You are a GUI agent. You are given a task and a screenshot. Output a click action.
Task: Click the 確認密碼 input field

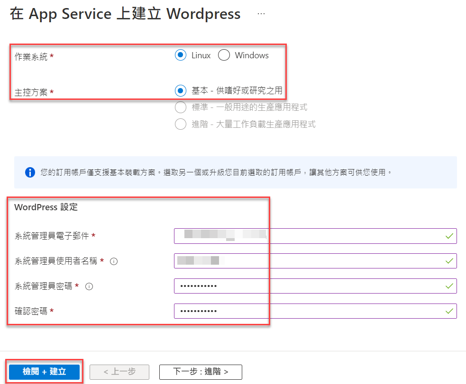pyautogui.click(x=315, y=311)
